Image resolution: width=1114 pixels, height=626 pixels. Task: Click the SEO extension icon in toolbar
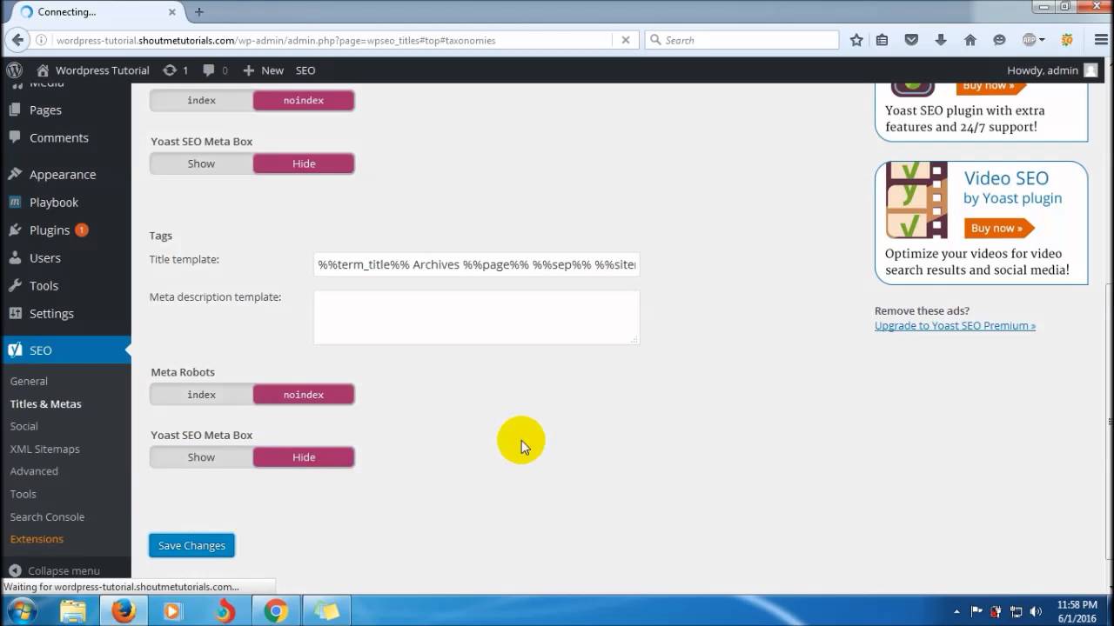1067,40
